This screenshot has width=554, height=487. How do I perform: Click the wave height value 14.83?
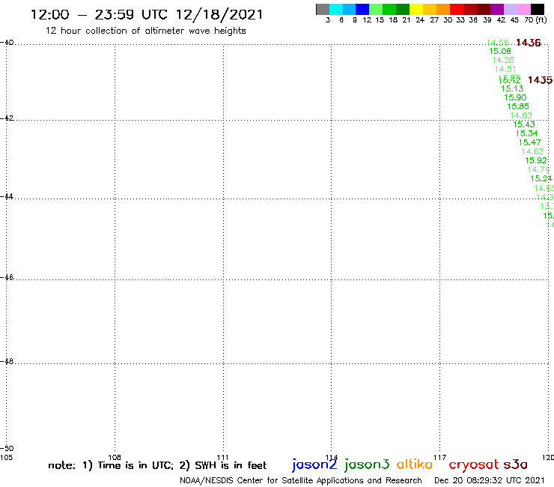(521, 115)
